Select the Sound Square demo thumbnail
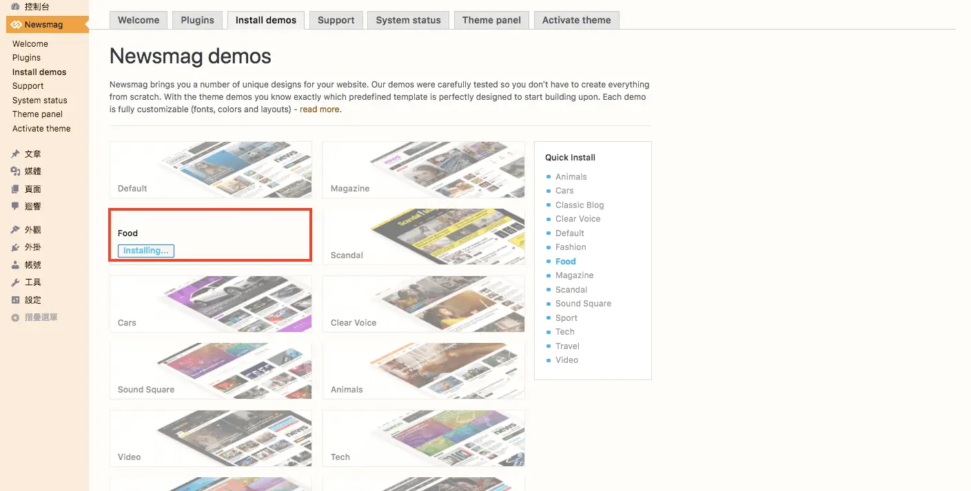The image size is (971, 491). pos(211,370)
